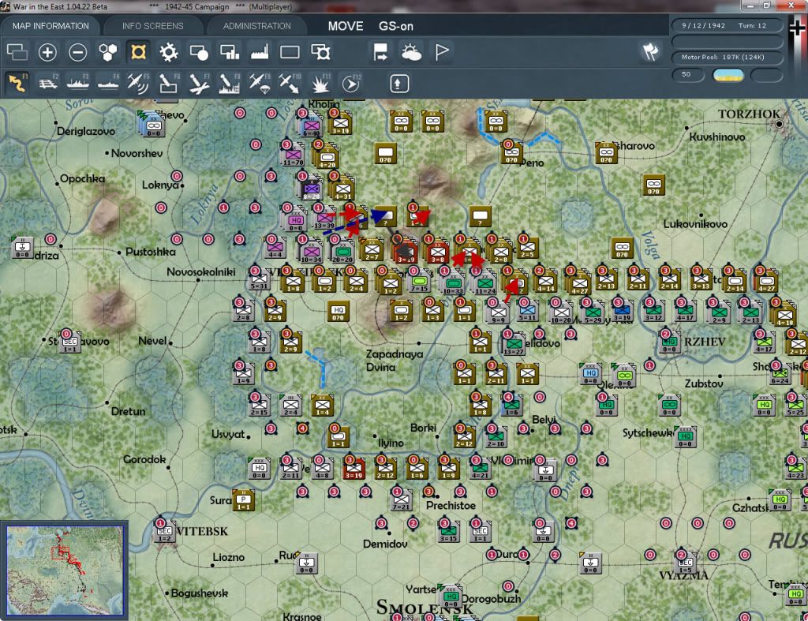808x621 pixels.
Task: Toggle the highlighted yellow unit mode button
Action: (x=138, y=52)
